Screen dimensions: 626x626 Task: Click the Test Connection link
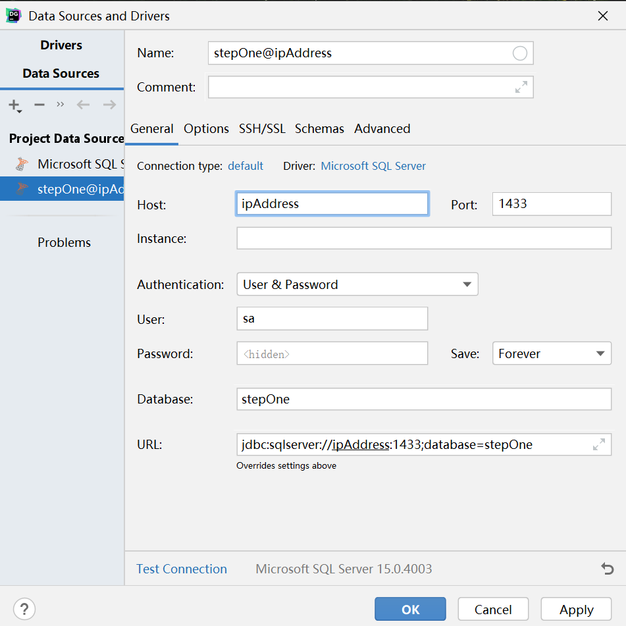(182, 569)
